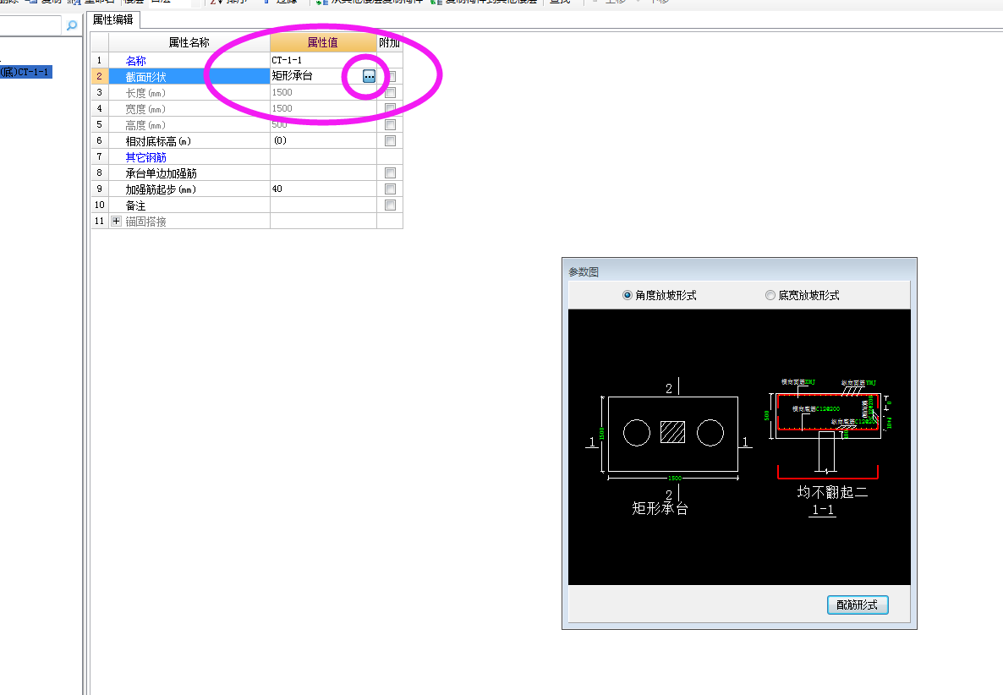This screenshot has width=1003, height=695.
Task: Toggle the 附加 checkbox for 长度(mm) row
Action: click(390, 93)
